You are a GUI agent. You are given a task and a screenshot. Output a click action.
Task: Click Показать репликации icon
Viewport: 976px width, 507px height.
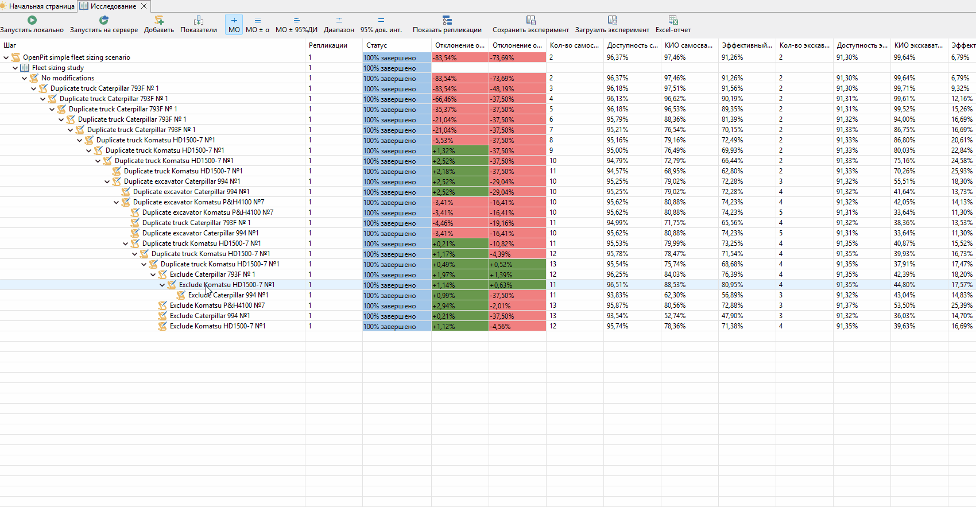tap(447, 20)
